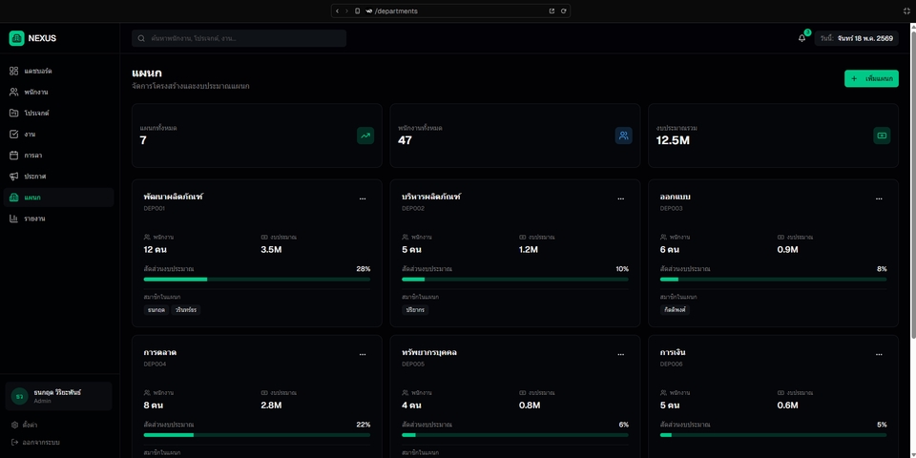Select แผนก departments in the sidebar
This screenshot has height=458, width=916.
pyautogui.click(x=58, y=198)
